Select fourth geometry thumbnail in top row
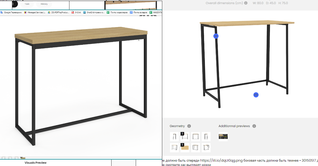 click(206, 137)
